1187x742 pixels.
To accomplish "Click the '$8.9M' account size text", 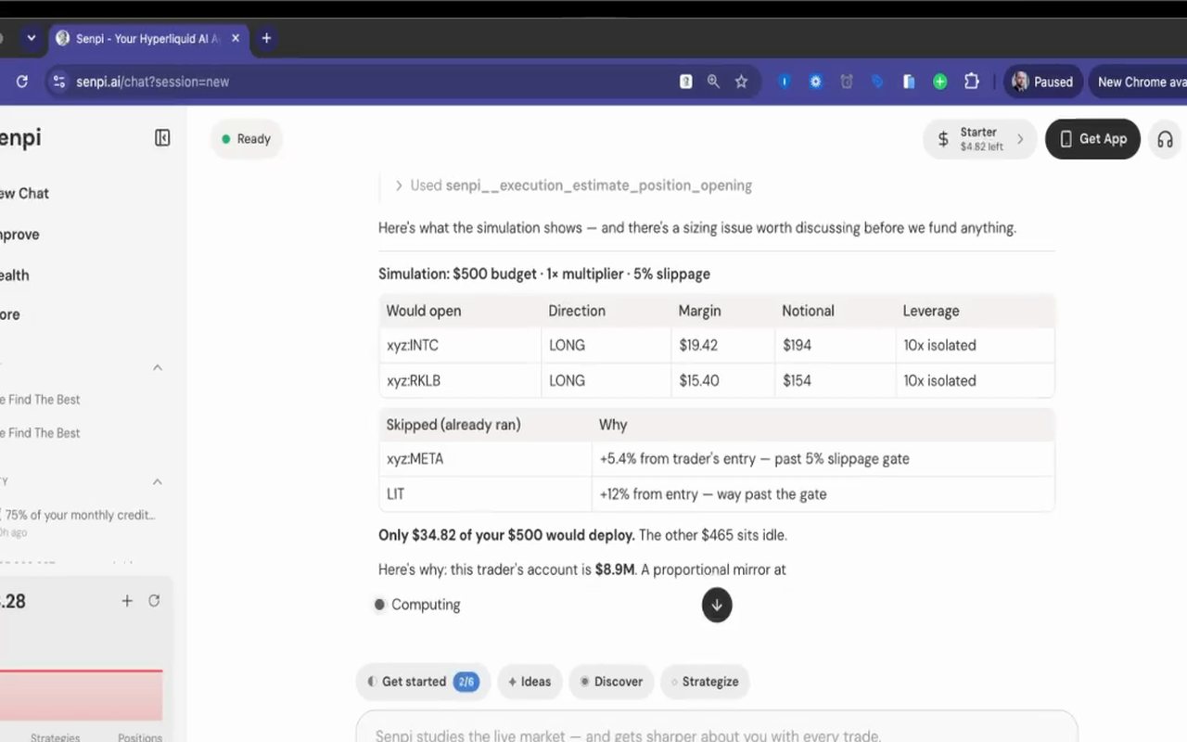I will (615, 569).
